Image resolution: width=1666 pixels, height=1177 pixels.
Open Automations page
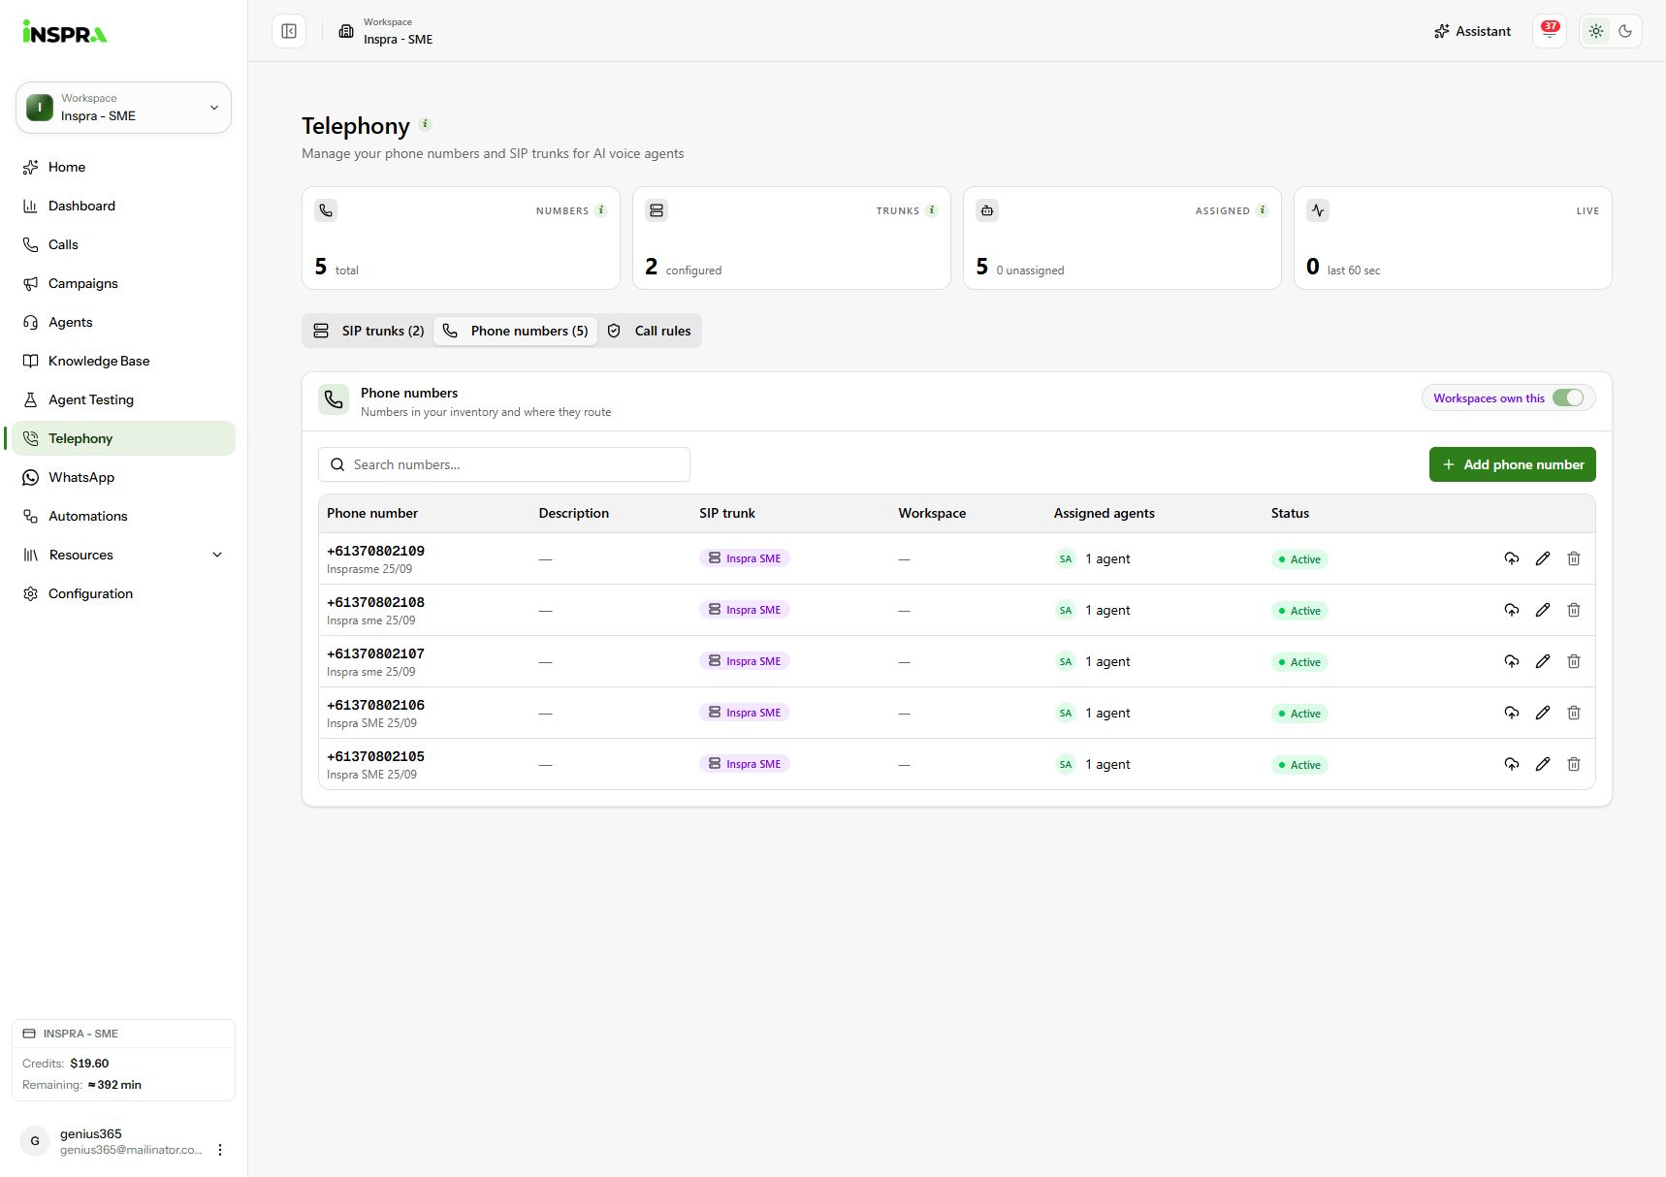point(123,516)
